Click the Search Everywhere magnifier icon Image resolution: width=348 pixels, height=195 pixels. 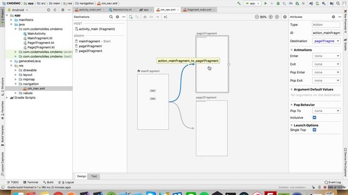point(338,3)
